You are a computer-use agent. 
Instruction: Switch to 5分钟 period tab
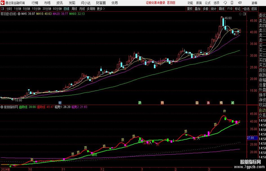[26, 9]
